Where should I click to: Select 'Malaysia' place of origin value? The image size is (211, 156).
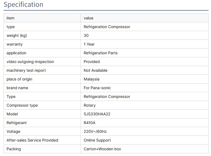click(x=92, y=79)
